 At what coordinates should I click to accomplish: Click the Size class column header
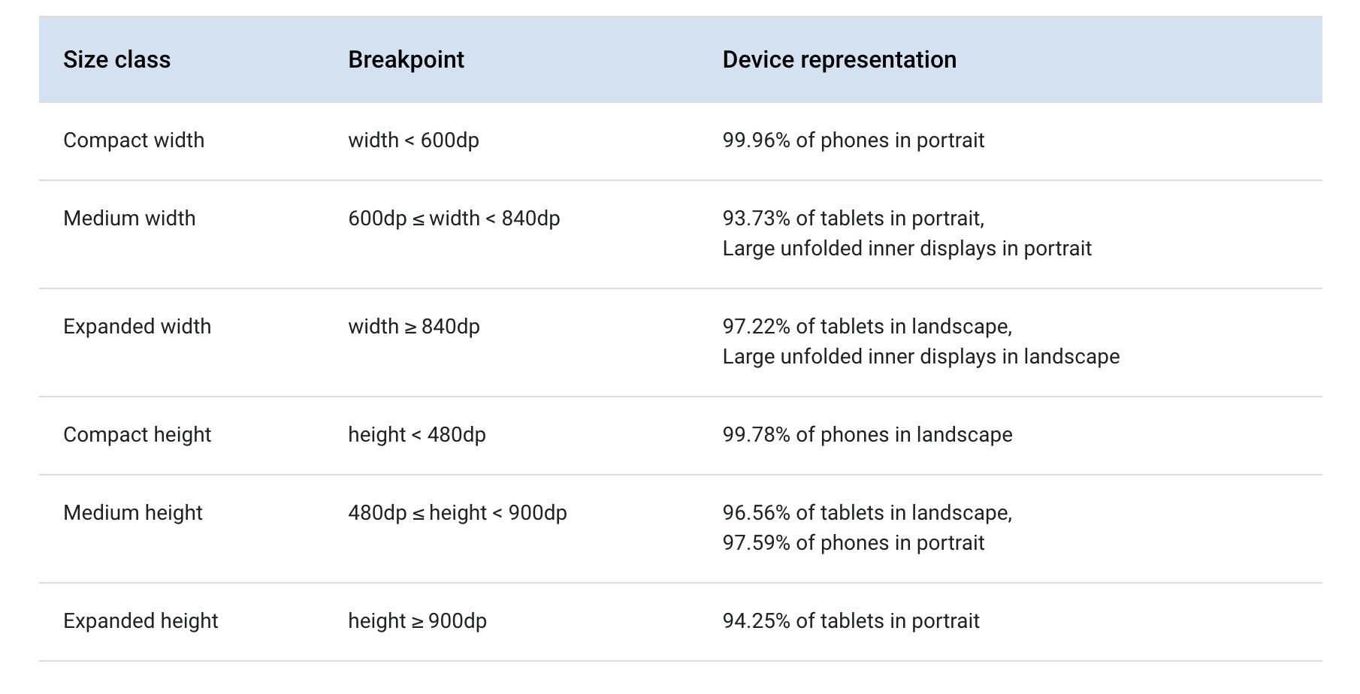[x=117, y=60]
